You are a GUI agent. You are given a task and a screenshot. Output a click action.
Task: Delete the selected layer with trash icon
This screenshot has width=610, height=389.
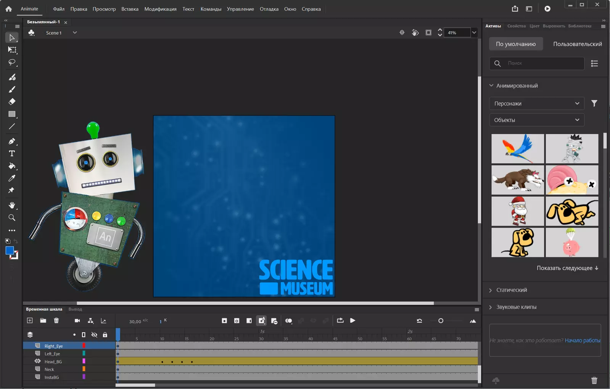tap(56, 320)
